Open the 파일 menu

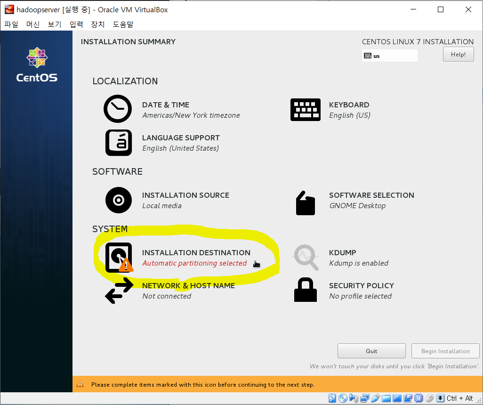pyautogui.click(x=11, y=24)
